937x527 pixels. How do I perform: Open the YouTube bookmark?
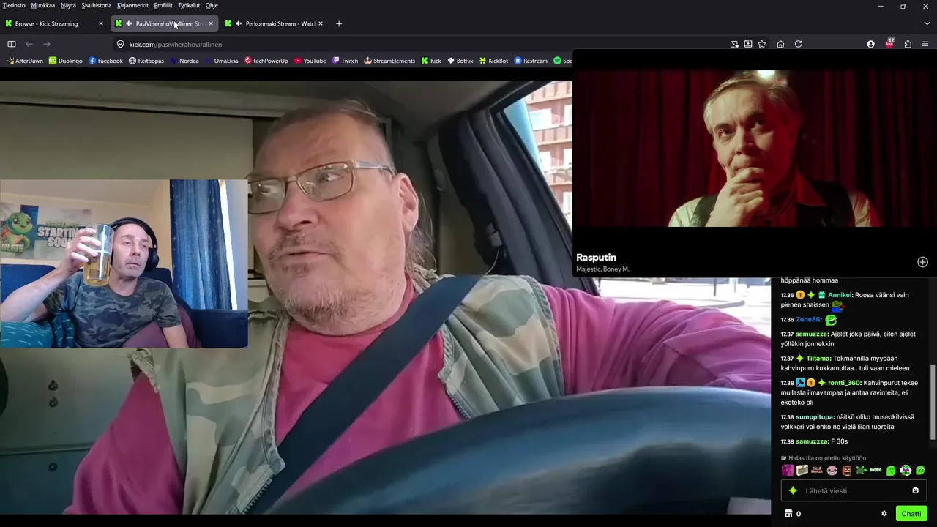pos(310,61)
